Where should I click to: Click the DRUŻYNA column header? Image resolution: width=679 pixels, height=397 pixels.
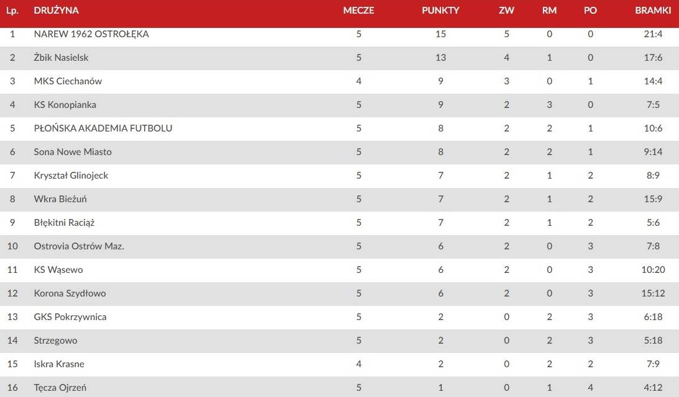[x=57, y=11]
